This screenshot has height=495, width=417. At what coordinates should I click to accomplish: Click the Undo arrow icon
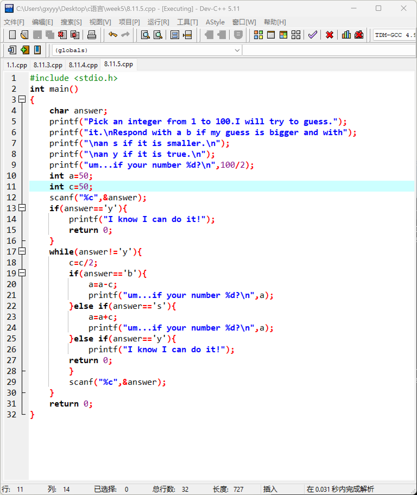click(113, 34)
